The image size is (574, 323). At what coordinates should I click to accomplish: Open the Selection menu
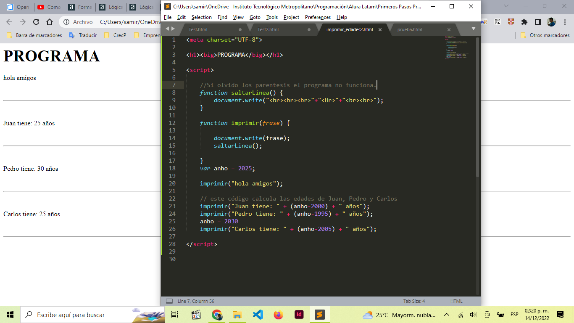tap(202, 17)
